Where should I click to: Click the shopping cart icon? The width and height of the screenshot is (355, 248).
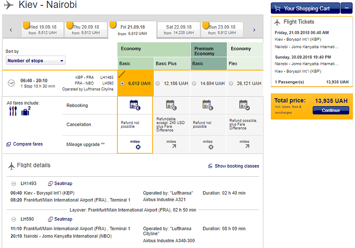pos(277,8)
